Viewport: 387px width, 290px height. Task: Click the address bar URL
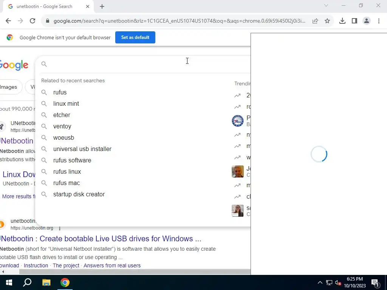pyautogui.click(x=180, y=21)
